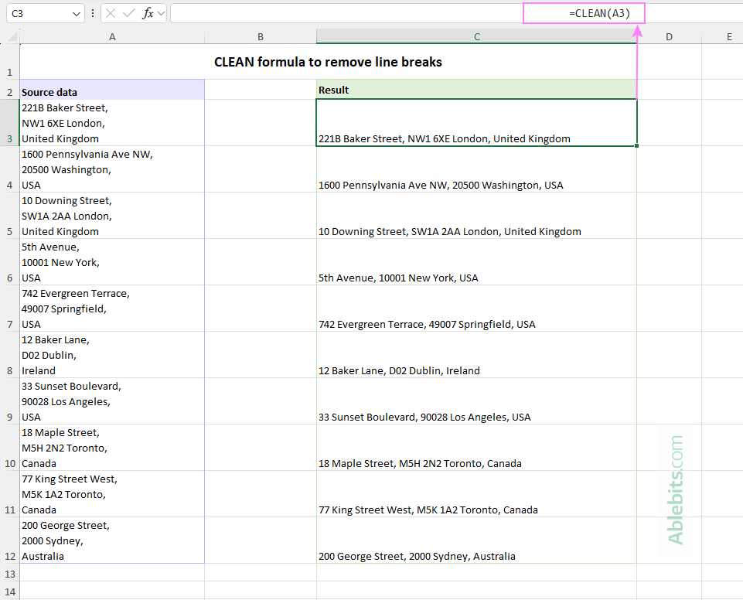Click the three-dot name box resize handle
Screen dimensions: 743x600
[94, 14]
